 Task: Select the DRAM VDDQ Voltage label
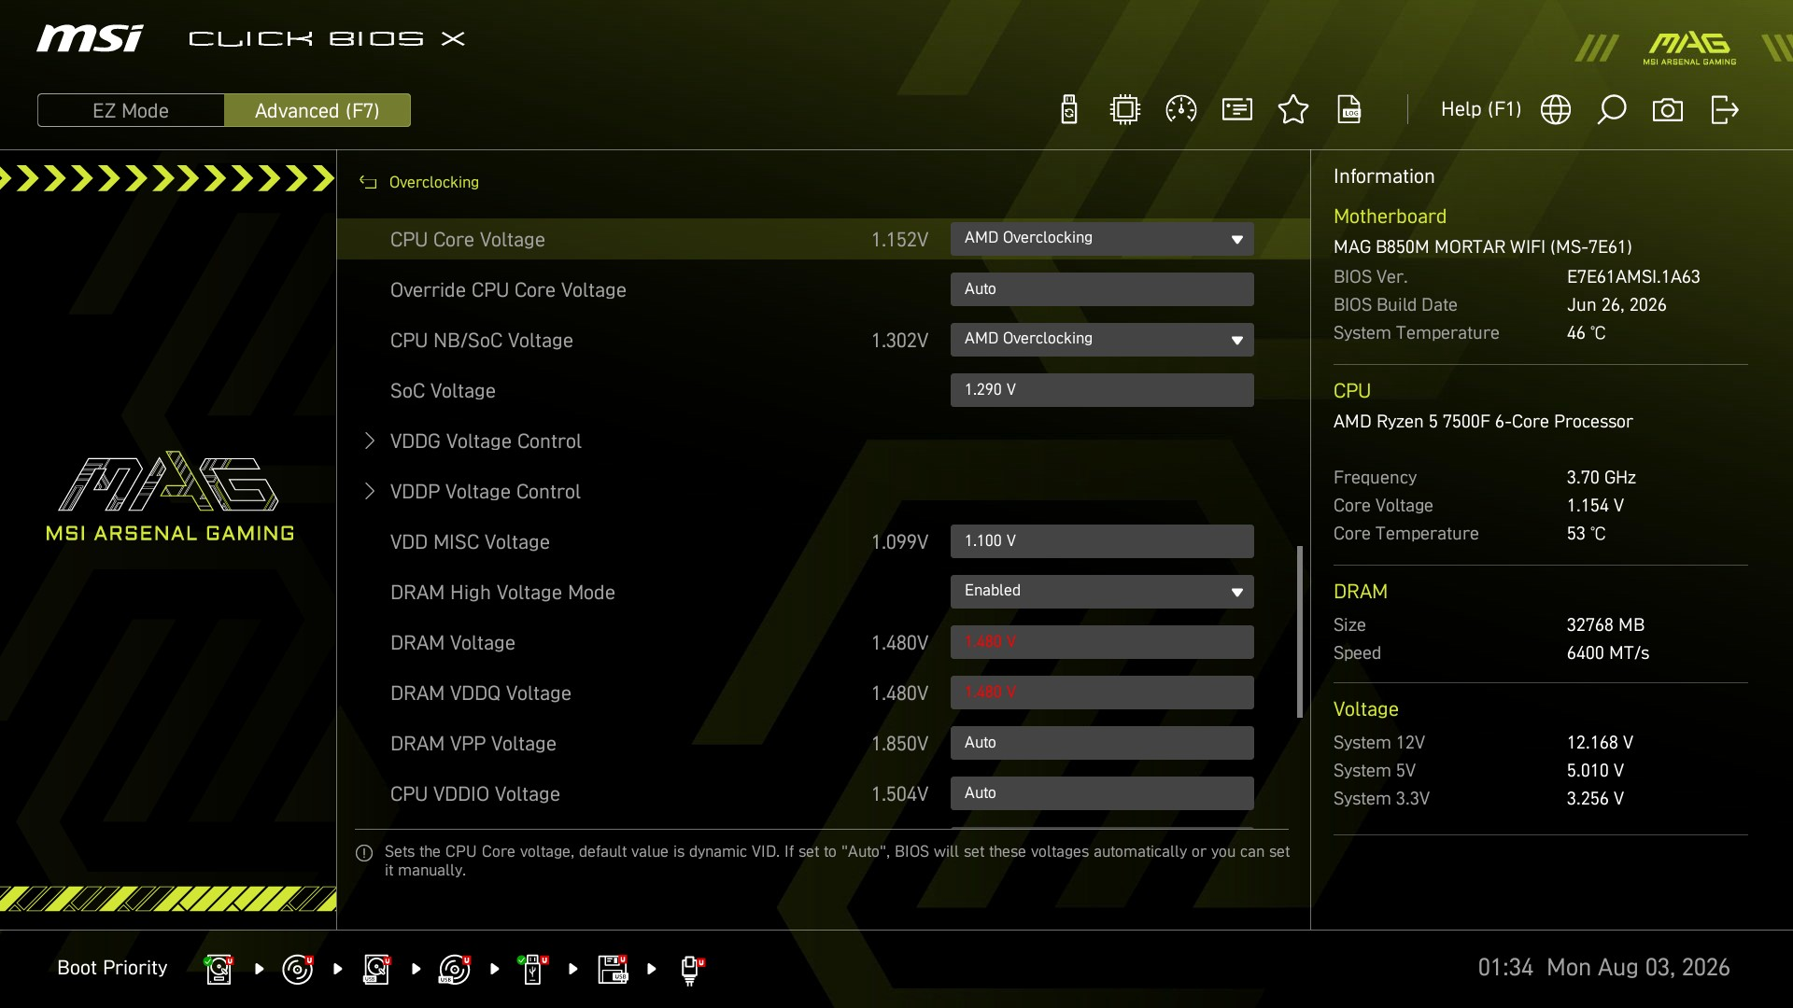(481, 693)
